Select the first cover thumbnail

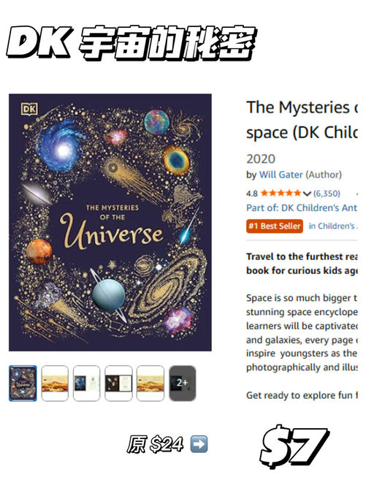23,383
